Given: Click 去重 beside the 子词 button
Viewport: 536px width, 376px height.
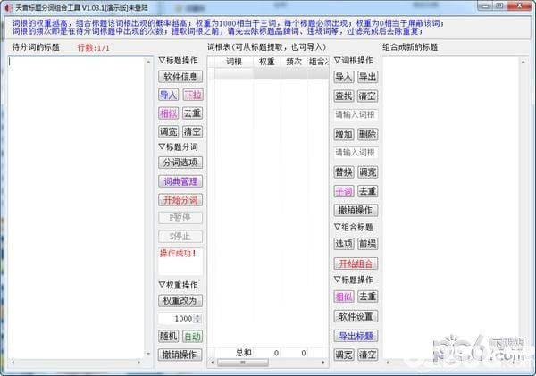Looking at the screenshot, I should coord(367,191).
